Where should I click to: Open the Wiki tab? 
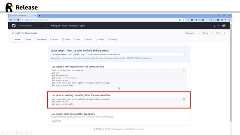pyautogui.click(x=77, y=39)
